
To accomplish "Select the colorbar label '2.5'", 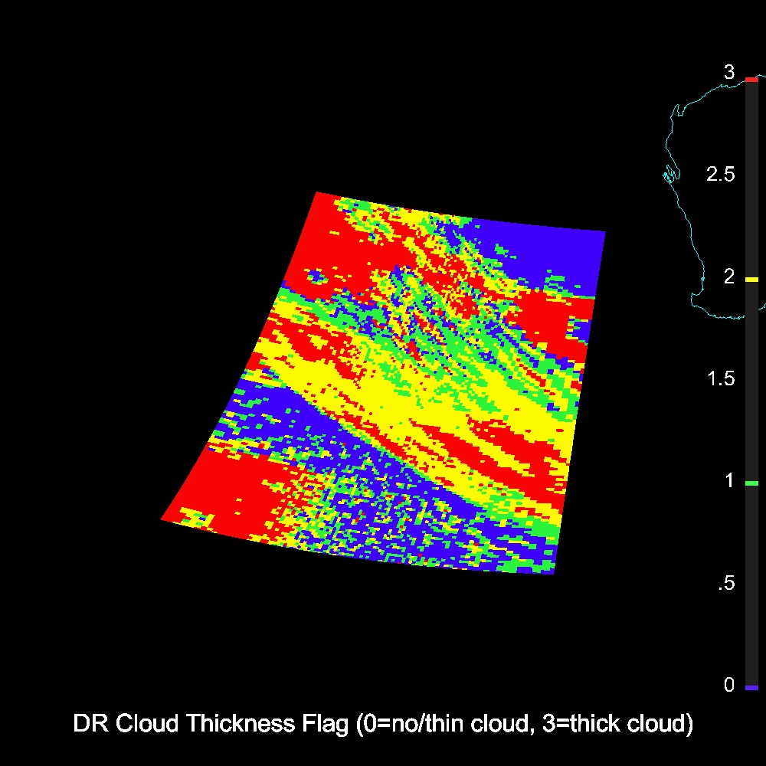I will pyautogui.click(x=721, y=174).
